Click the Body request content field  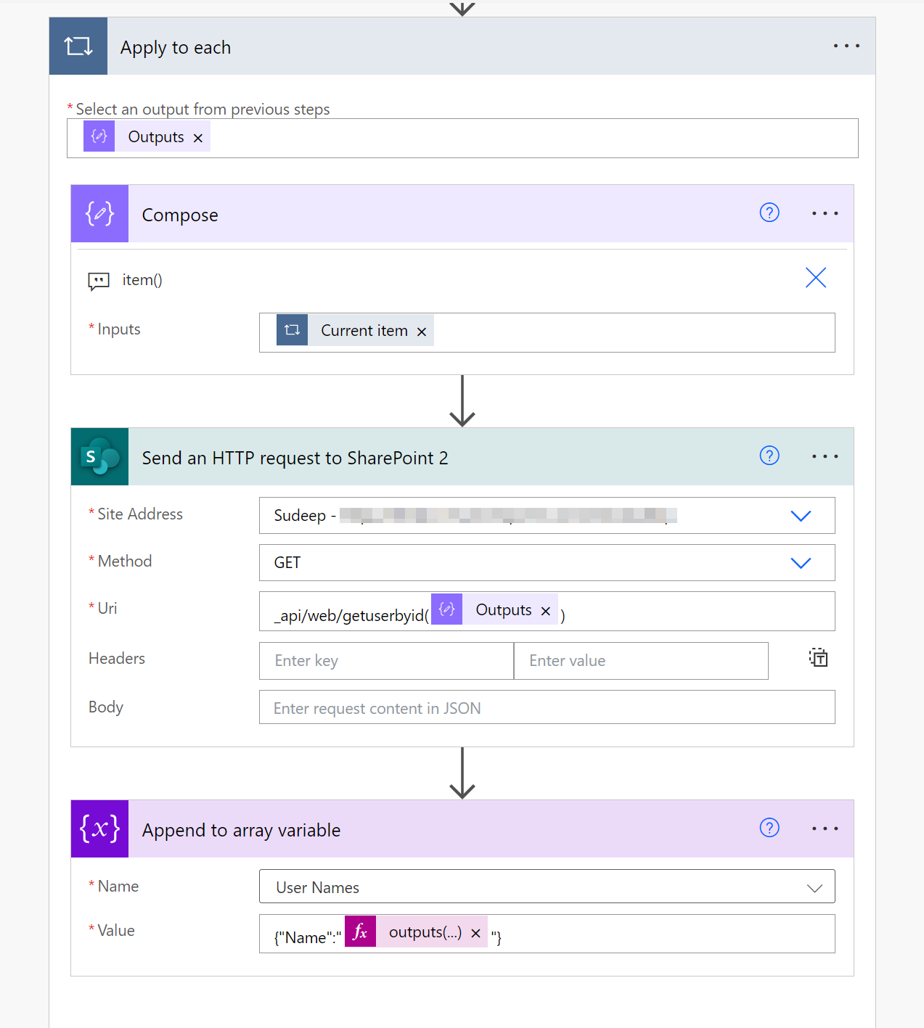tap(547, 708)
